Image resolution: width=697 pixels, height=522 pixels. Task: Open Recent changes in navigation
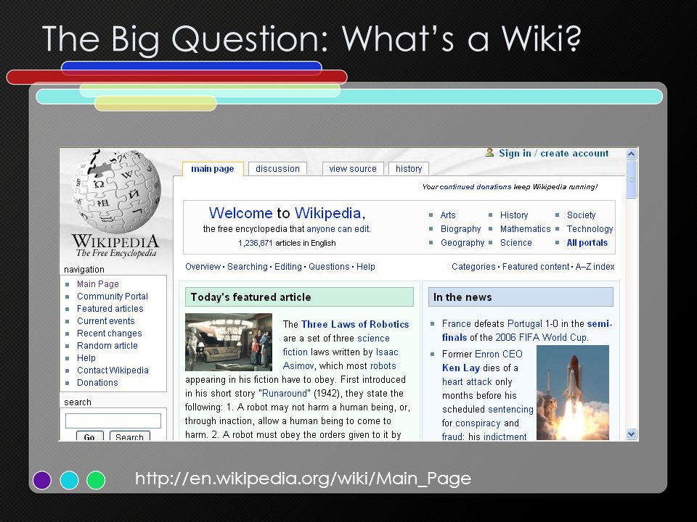110,333
